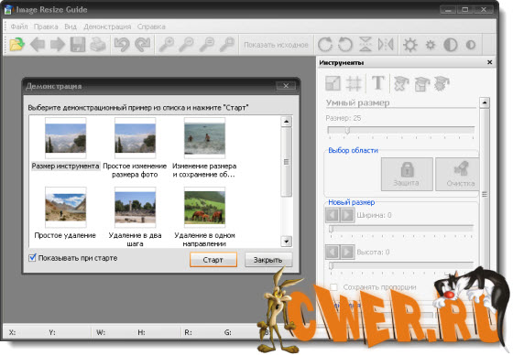Click the save floppy disk icon
The image size is (513, 355).
click(78, 44)
